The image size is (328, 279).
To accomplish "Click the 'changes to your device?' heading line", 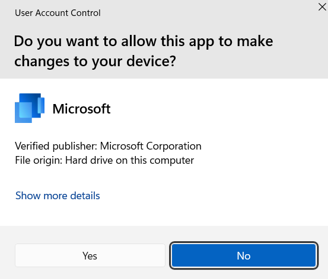I will tap(95, 61).
